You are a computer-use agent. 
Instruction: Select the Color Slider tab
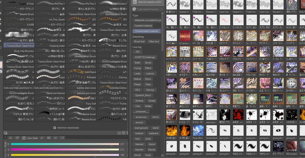[x=30, y=138]
